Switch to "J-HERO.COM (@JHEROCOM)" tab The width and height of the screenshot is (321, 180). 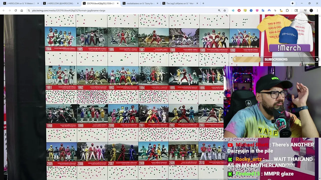[x=59, y=3]
